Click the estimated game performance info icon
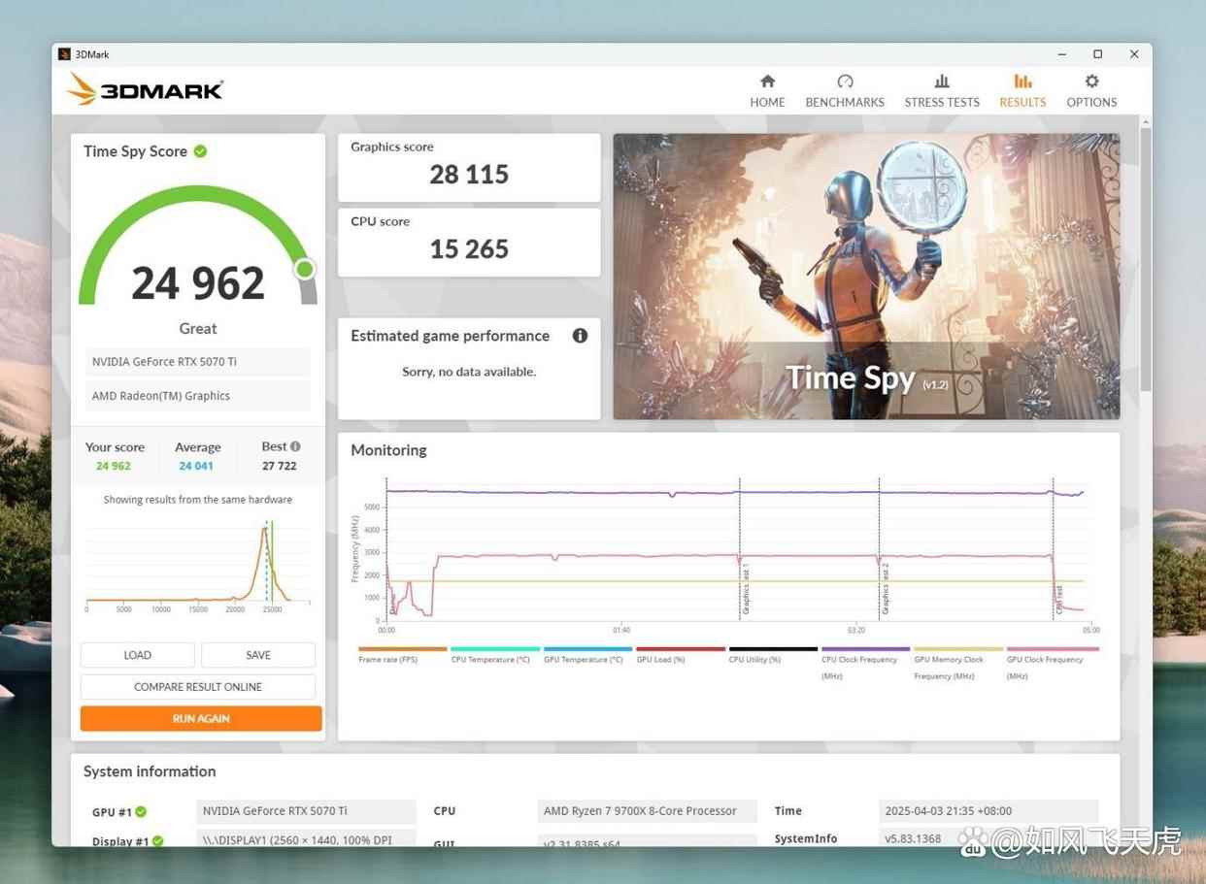This screenshot has width=1206, height=884. (x=580, y=336)
